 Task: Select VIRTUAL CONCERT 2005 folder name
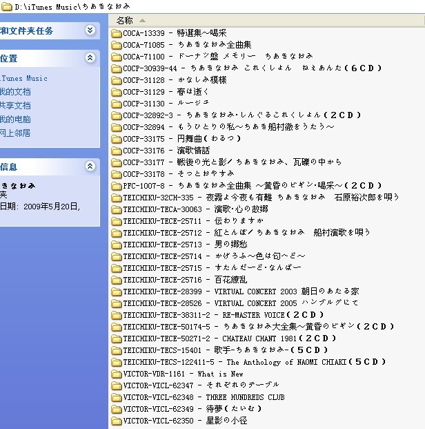241,303
